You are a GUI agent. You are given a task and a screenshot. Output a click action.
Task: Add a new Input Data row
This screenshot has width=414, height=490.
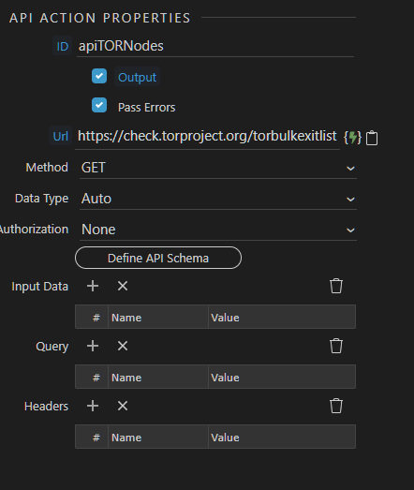(93, 286)
